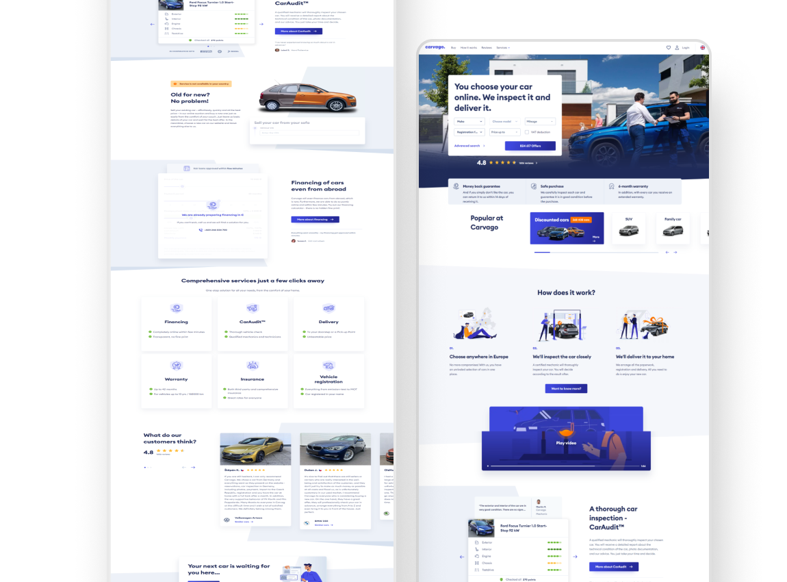The image size is (787, 582).
Task: Click the Vehicle registration service icon
Action: (328, 366)
